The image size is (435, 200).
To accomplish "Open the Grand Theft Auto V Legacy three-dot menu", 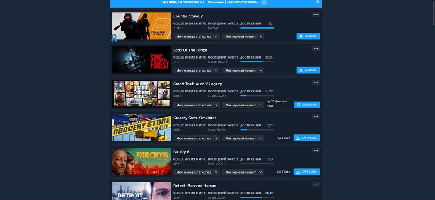I will pyautogui.click(x=316, y=82).
